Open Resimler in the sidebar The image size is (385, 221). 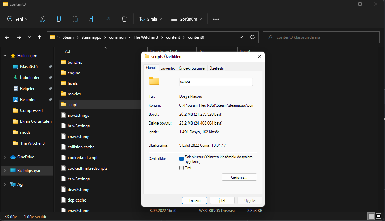click(28, 100)
